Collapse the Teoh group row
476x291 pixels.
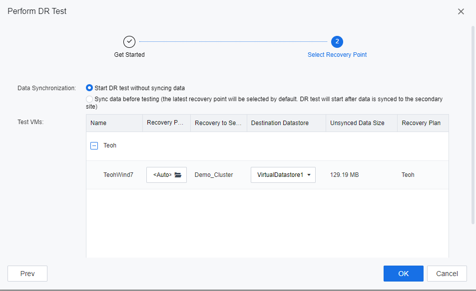(94, 146)
